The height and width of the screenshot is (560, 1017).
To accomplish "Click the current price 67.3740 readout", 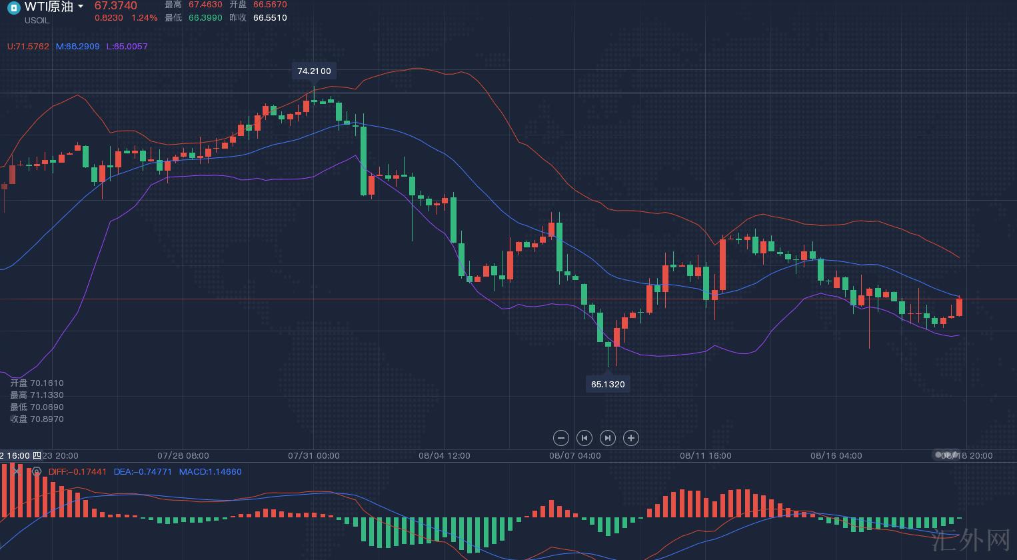I will [x=115, y=6].
